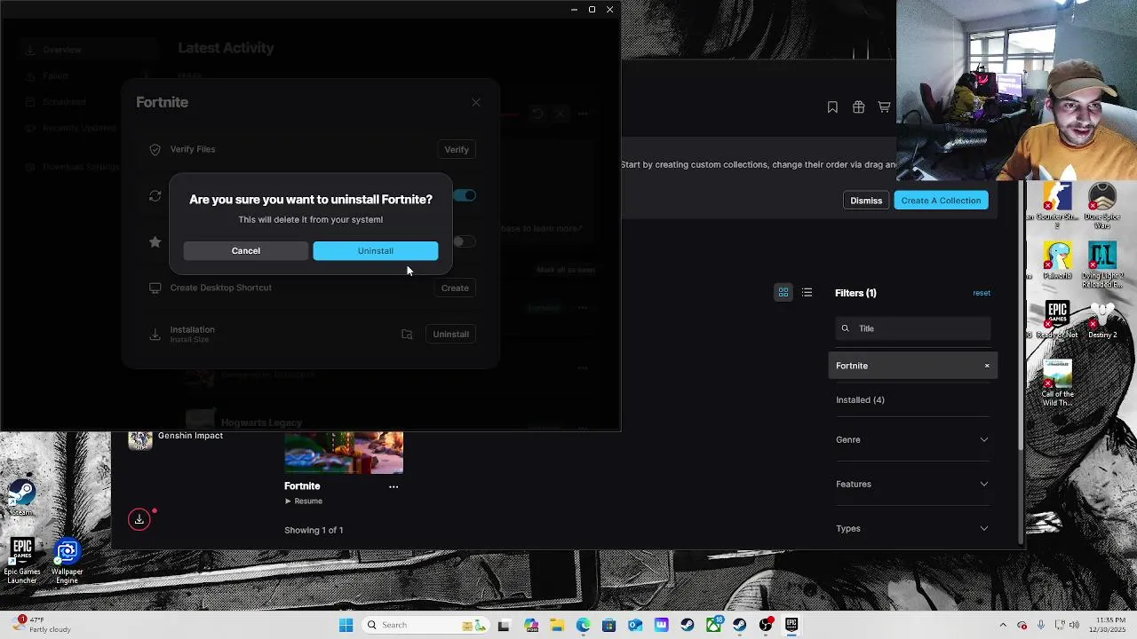Open the gift box icon
Image resolution: width=1137 pixels, height=639 pixels.
[x=858, y=107]
